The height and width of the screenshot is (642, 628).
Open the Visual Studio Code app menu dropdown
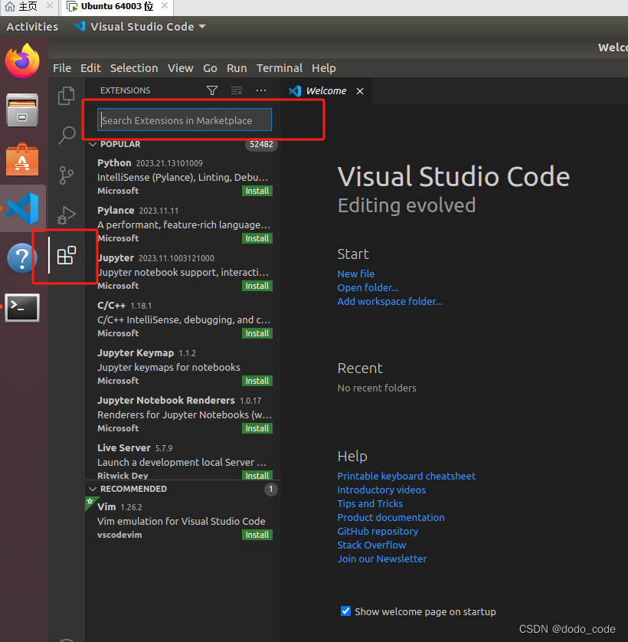click(140, 27)
